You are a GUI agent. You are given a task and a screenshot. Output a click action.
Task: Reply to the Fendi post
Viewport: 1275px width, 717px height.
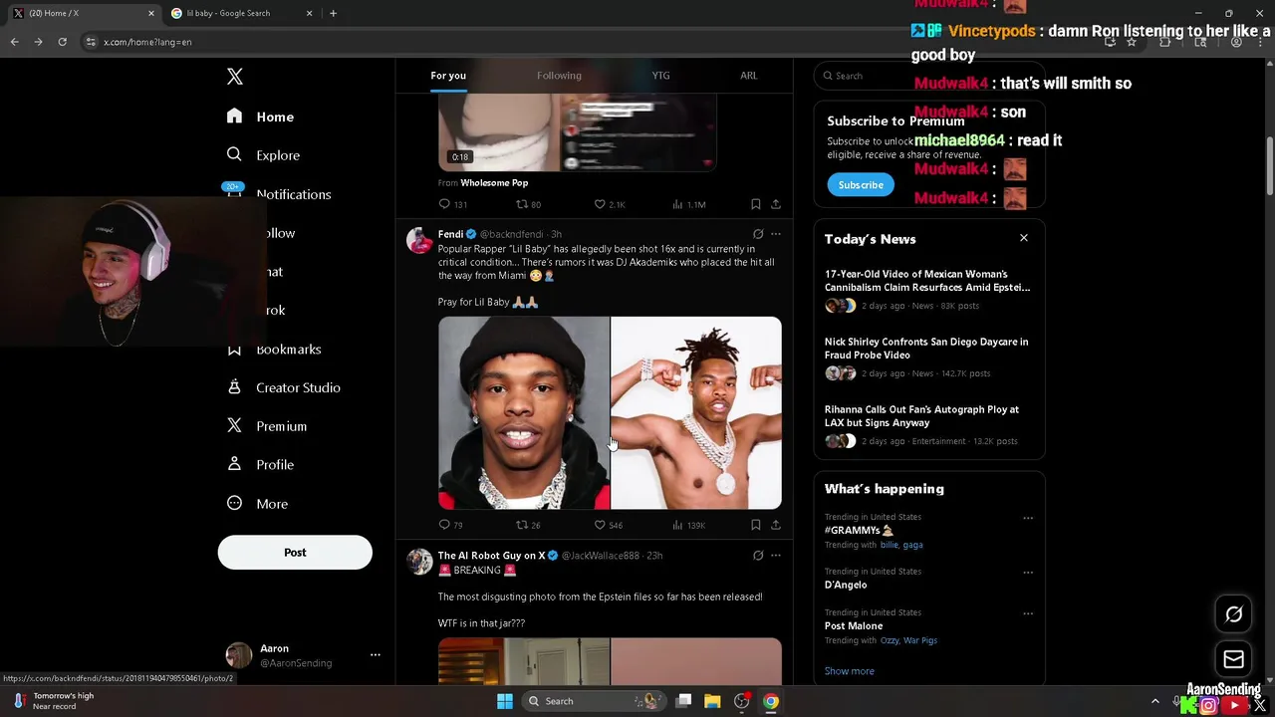444,525
